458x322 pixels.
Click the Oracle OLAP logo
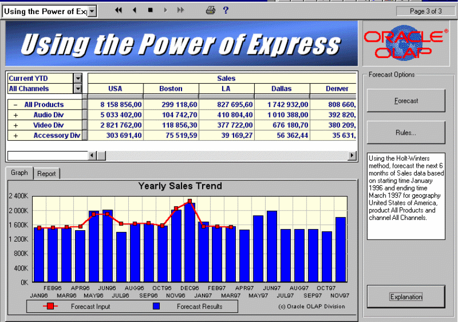406,43
